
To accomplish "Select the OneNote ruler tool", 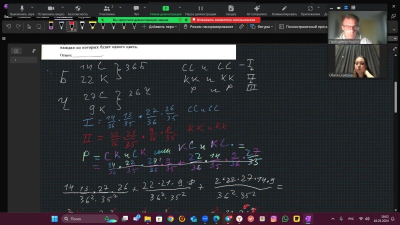I will 242,26.
